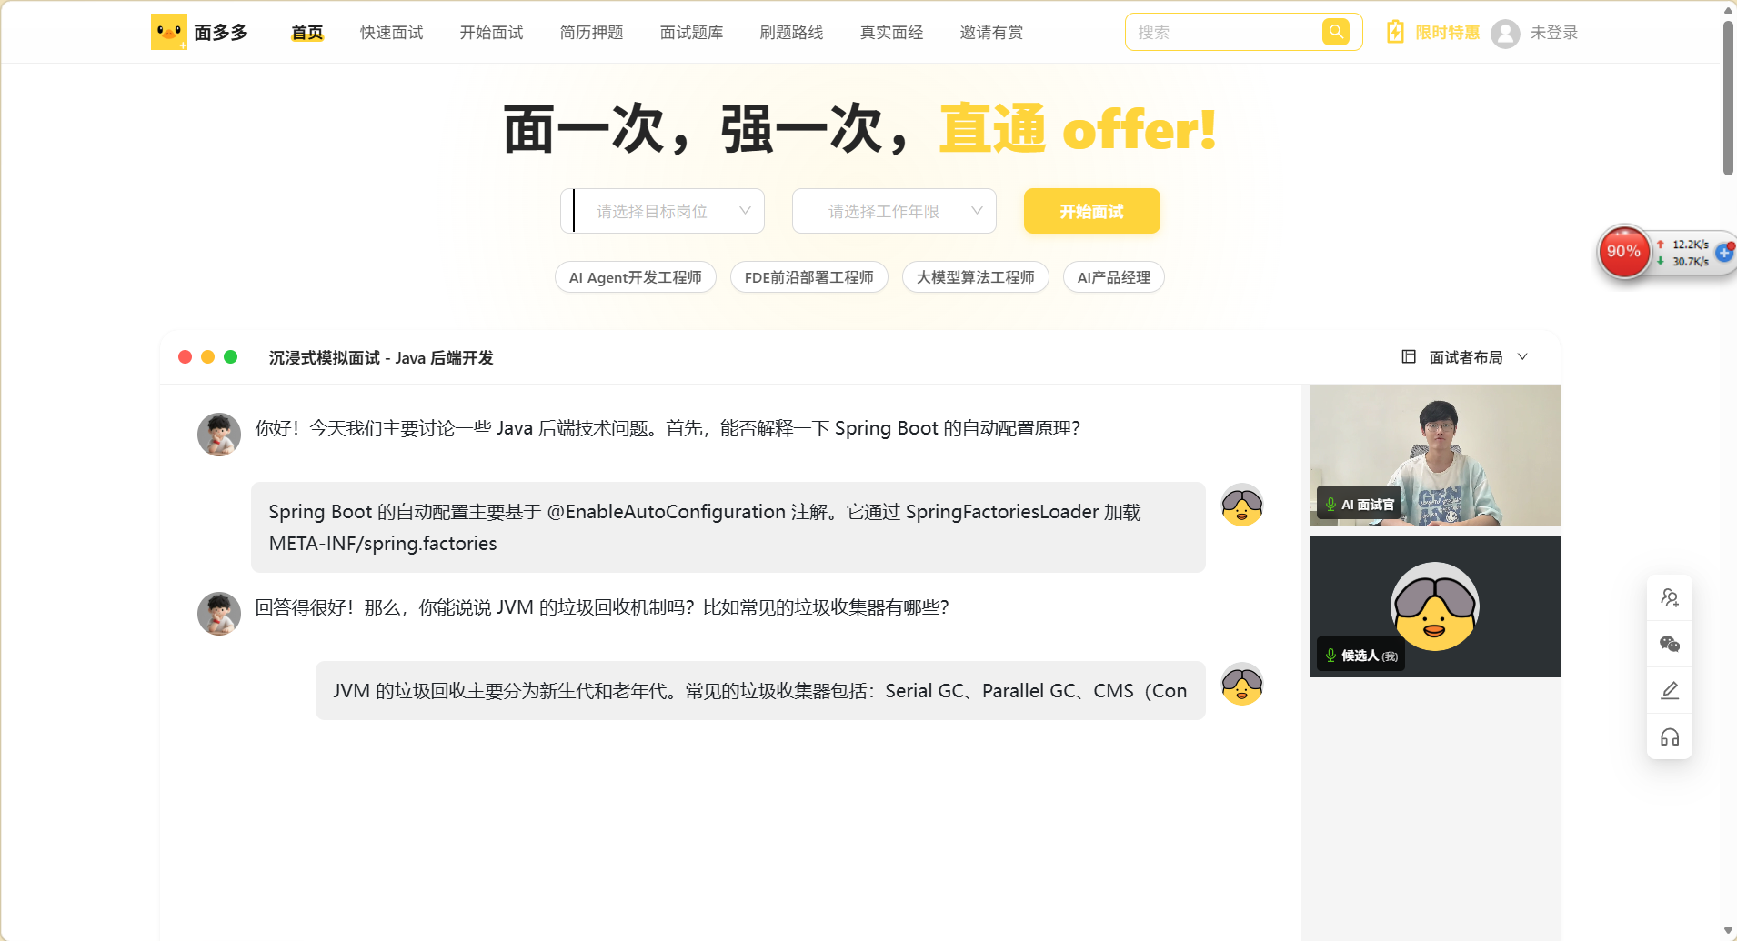Click the 面多多 duck logo
This screenshot has height=941, width=1737.
169,32
